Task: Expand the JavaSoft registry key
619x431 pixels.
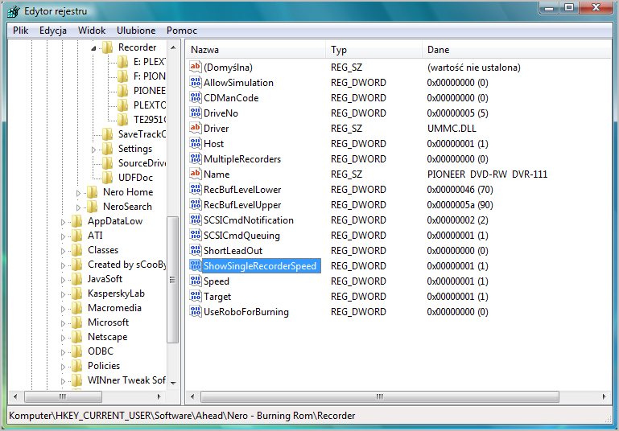Action: (x=63, y=280)
